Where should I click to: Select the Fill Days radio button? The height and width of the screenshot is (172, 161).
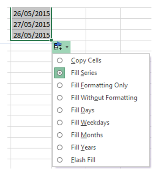pyautogui.click(x=60, y=110)
